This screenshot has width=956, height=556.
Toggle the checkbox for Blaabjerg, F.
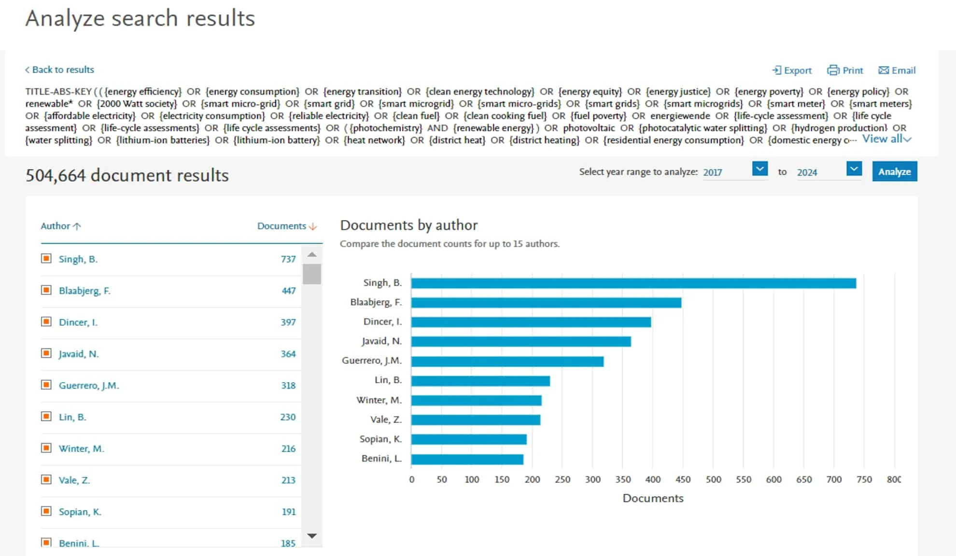(46, 291)
